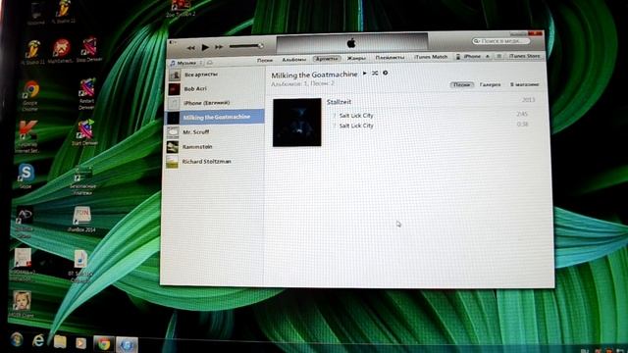Click the cloud icon beside Музыка

pos(210,63)
